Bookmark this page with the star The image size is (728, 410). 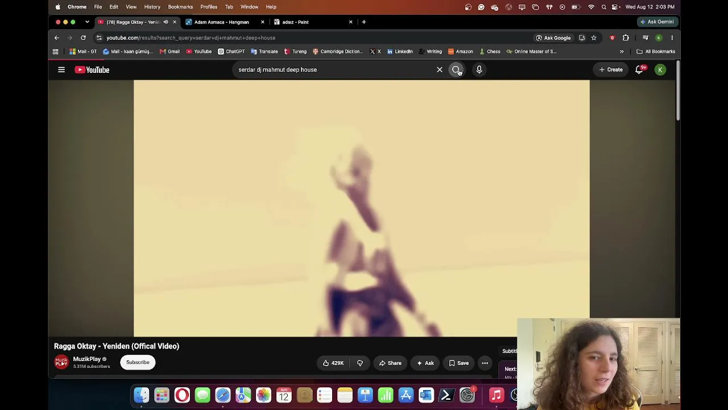[x=594, y=38]
